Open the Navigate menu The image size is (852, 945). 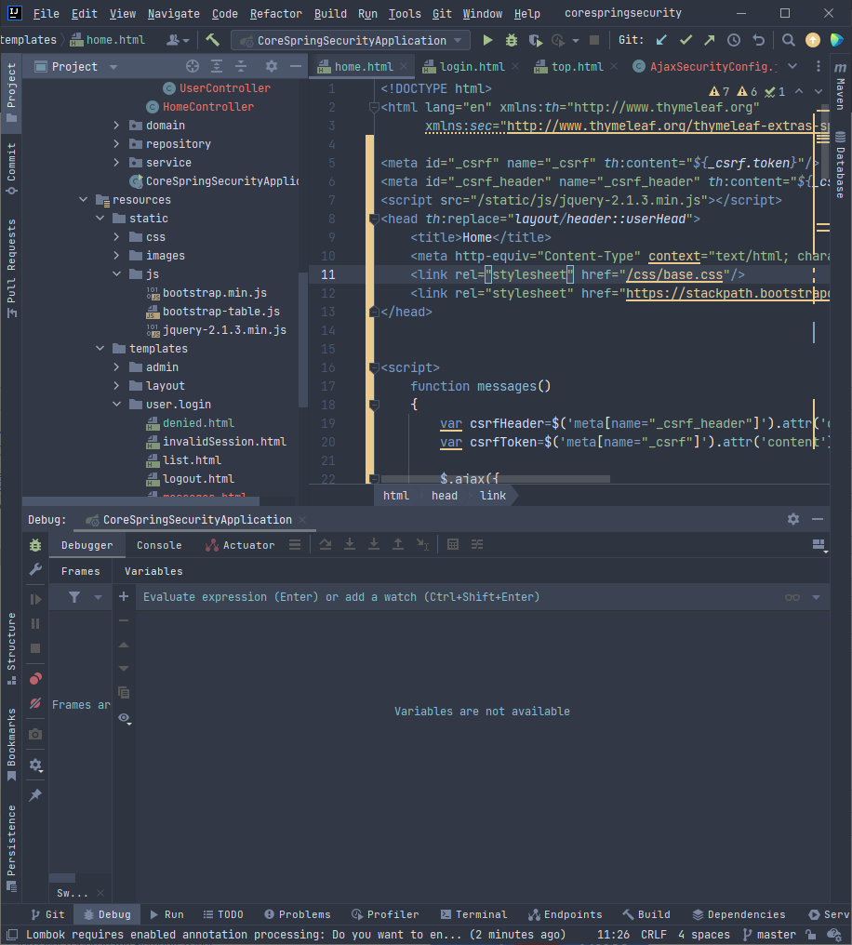point(174,13)
